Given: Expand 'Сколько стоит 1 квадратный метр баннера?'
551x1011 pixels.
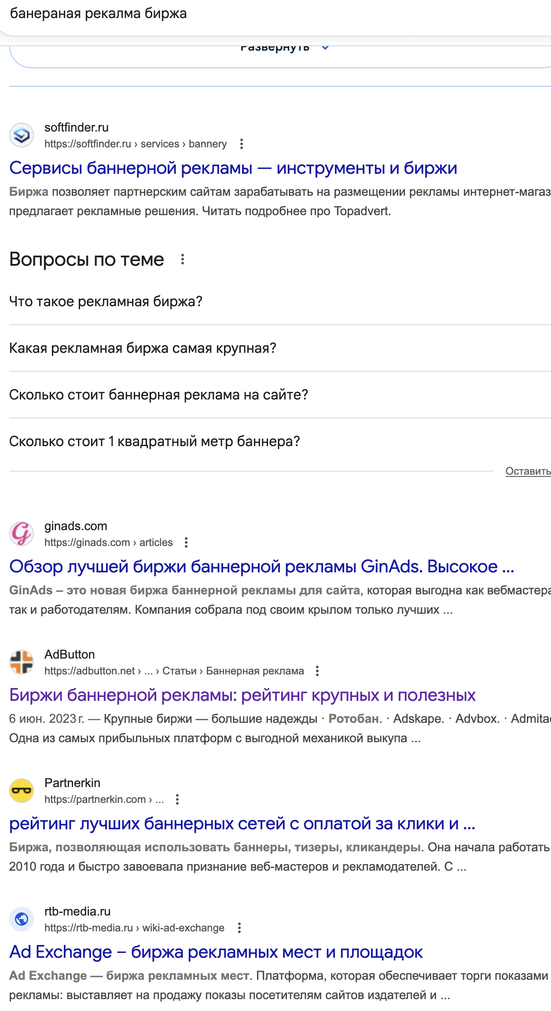Looking at the screenshot, I should (x=154, y=442).
